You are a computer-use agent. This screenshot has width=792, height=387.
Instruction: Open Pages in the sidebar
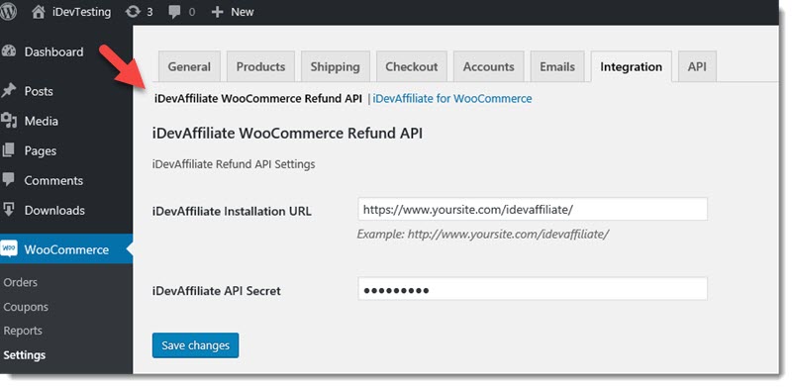click(41, 150)
